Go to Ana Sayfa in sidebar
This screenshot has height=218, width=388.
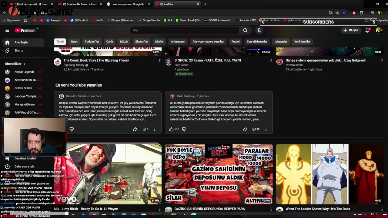click(23, 42)
